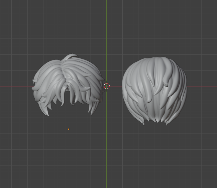Select the back-view hair model on the right
The height and width of the screenshot is (188, 217).
154,91
